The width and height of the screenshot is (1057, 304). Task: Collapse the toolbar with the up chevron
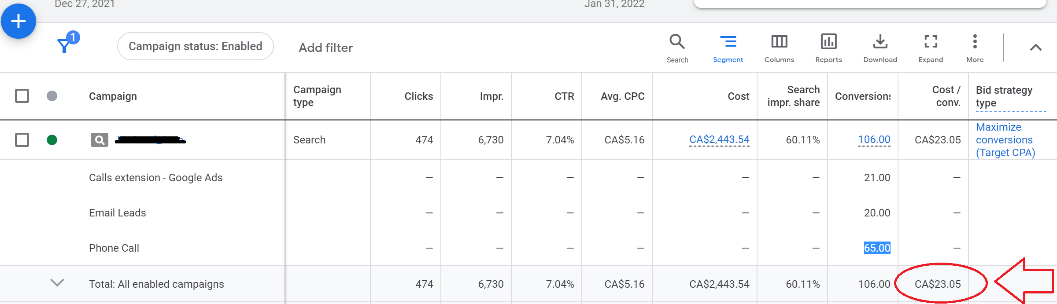pos(1035,48)
